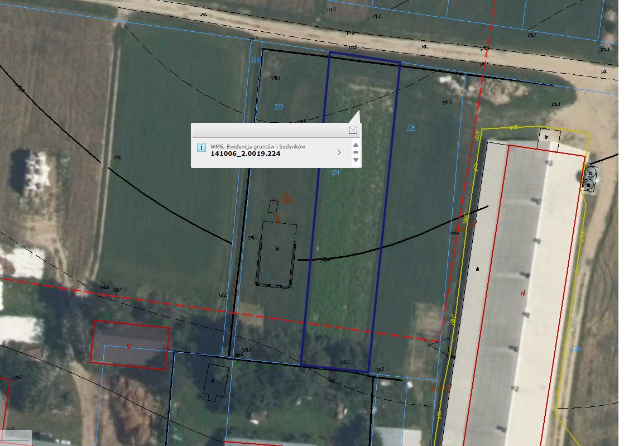Click parcel number 223 label on map
The height and width of the screenshot is (446, 643).
[279, 107]
